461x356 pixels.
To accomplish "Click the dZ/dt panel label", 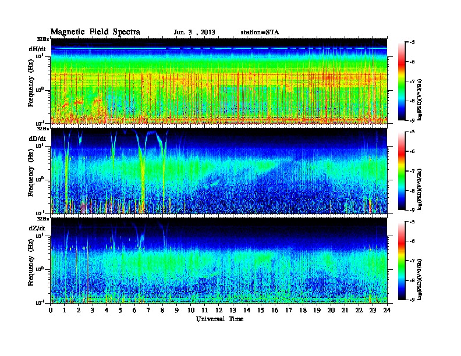I will (x=37, y=228).
